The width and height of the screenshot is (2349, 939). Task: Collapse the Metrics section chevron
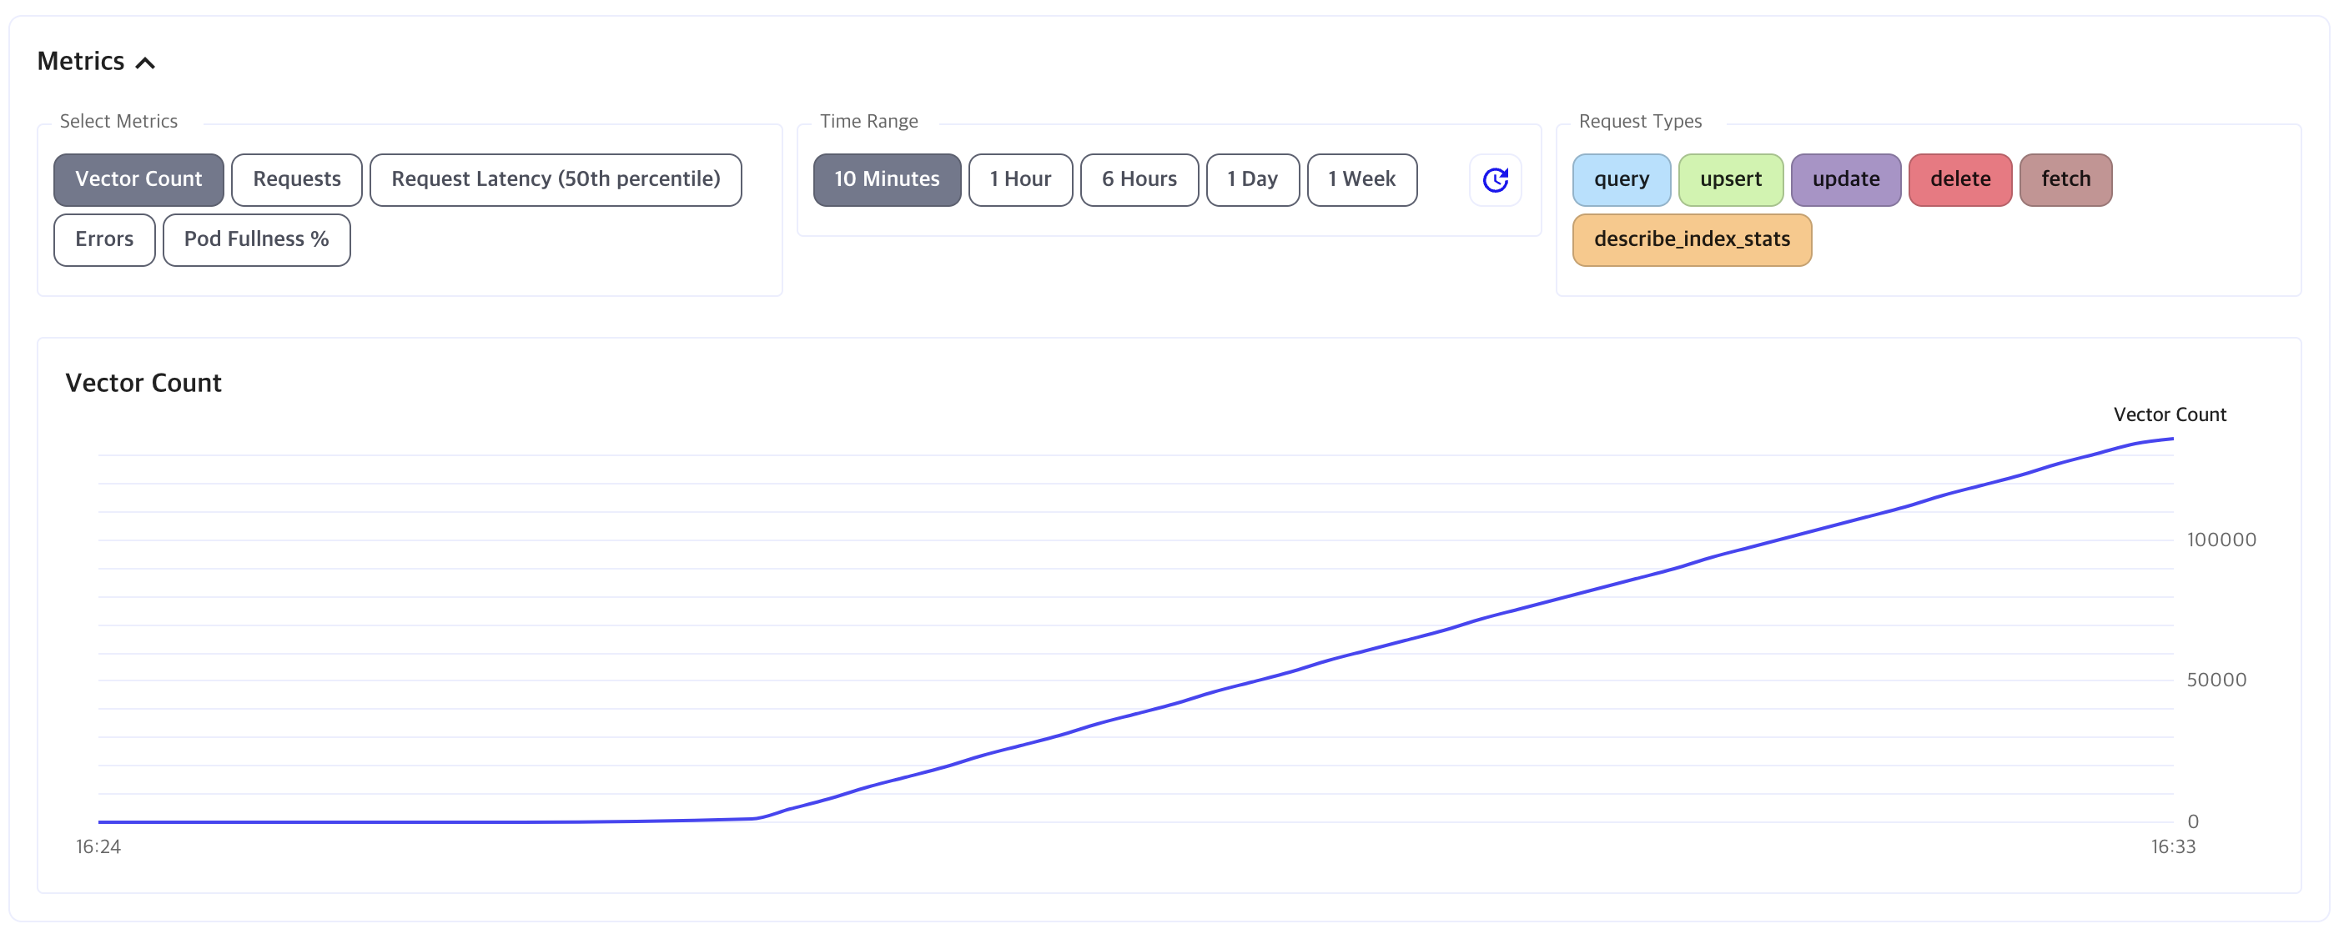(x=145, y=63)
